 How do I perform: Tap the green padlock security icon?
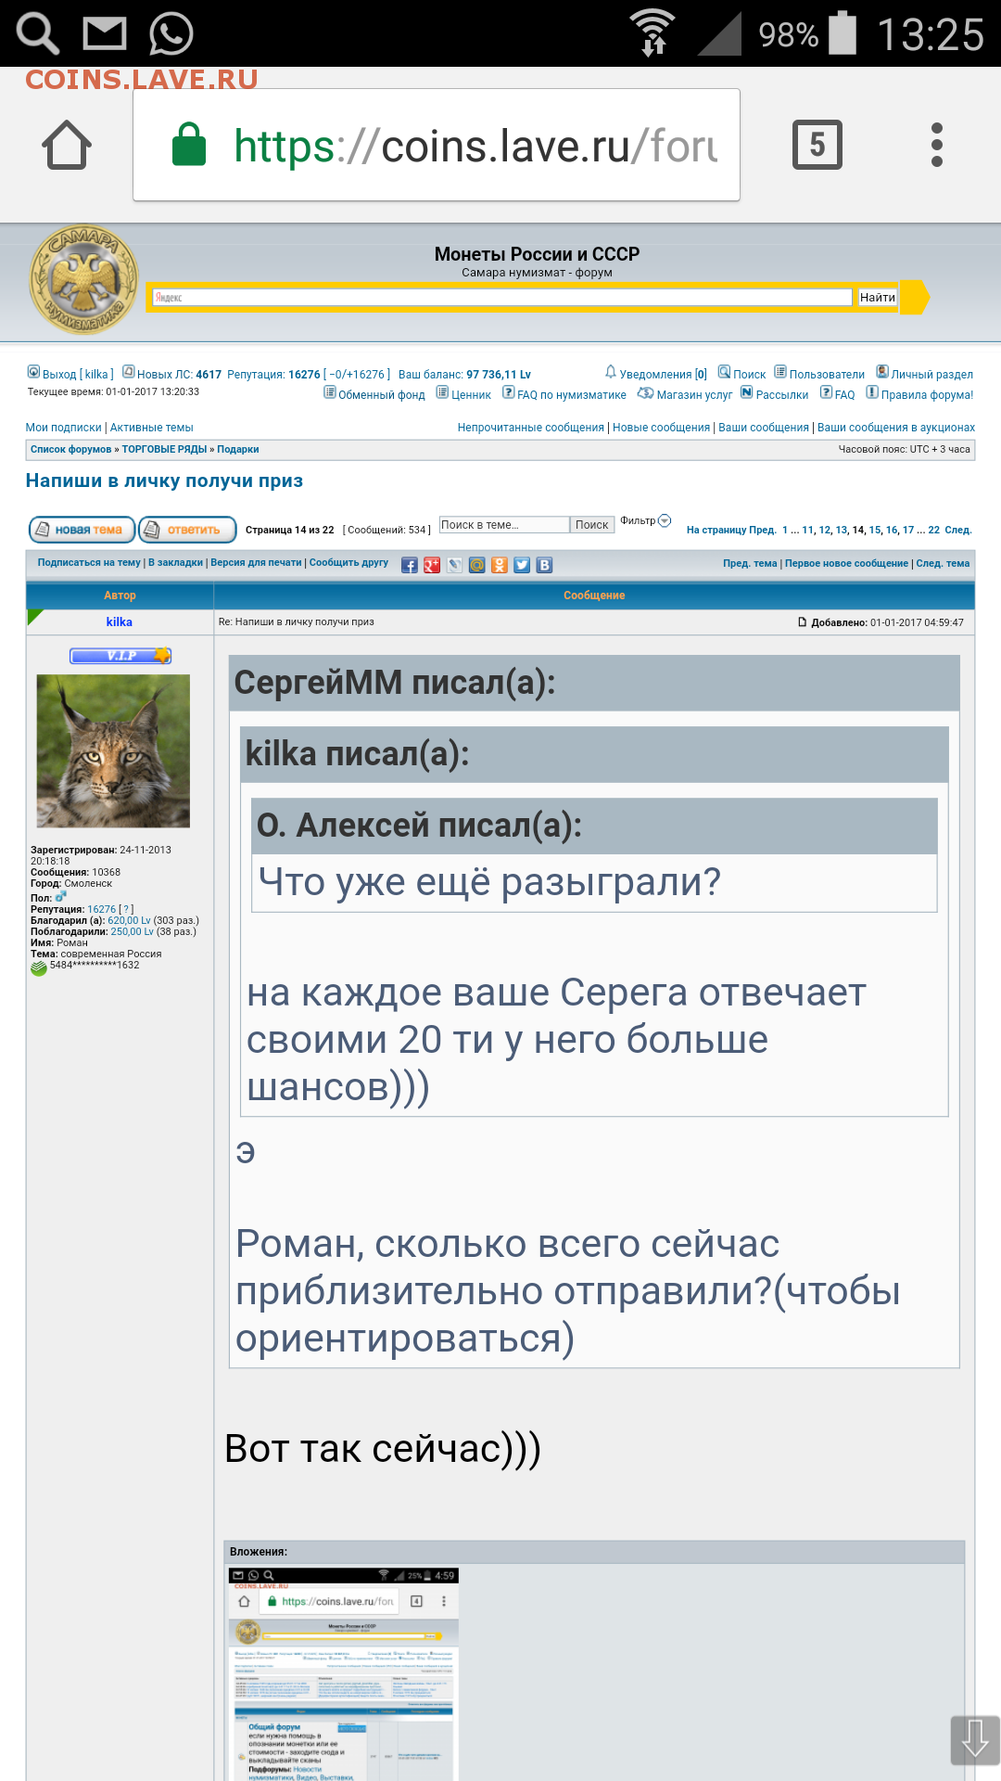[x=189, y=145]
